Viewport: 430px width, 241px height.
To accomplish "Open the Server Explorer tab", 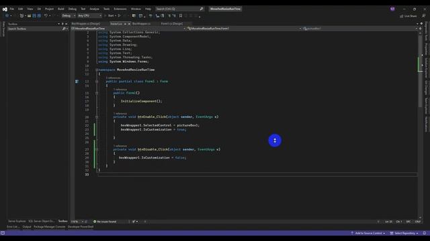I will click(17, 221).
